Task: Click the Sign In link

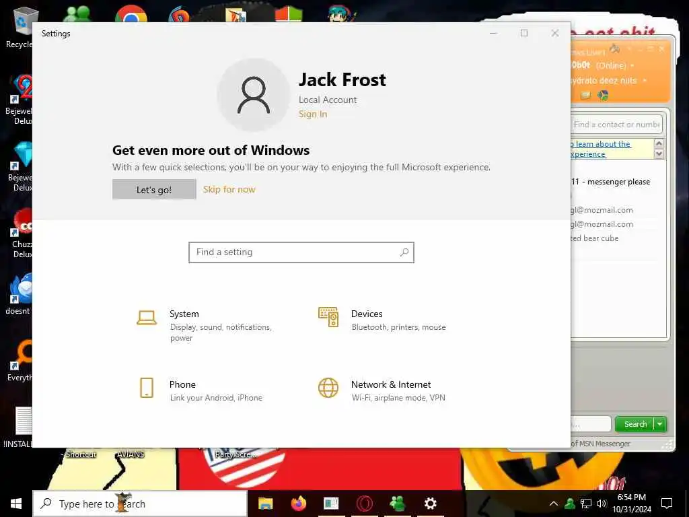Action: click(313, 114)
